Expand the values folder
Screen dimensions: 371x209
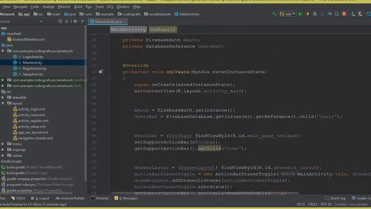tap(2, 156)
